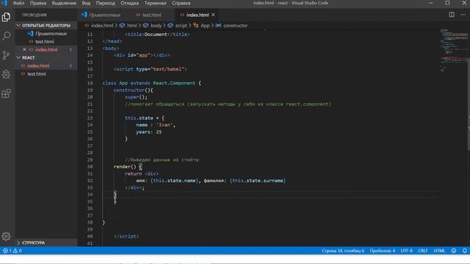This screenshot has height=264, width=470.
Task: Click the years: 25 line
Action: 148,132
